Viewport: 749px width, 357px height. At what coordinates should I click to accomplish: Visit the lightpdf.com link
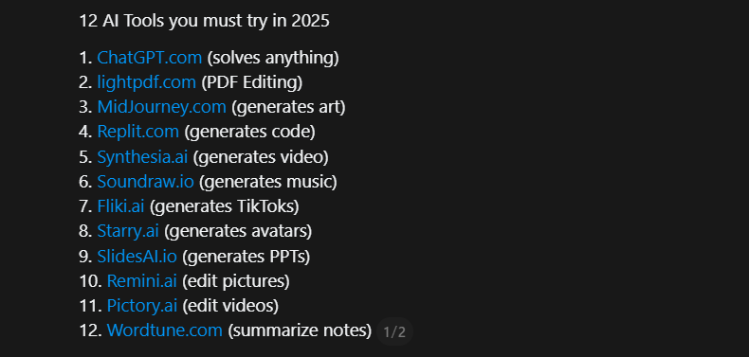coord(147,82)
